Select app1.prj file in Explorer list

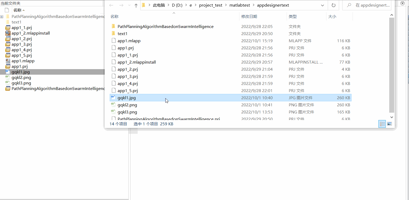(x=230, y=48)
